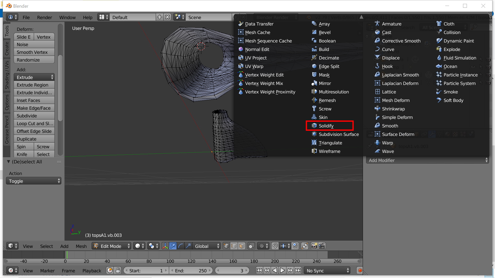495x278 pixels.
Task: Click the Smooth Vertex button
Action: [34, 52]
